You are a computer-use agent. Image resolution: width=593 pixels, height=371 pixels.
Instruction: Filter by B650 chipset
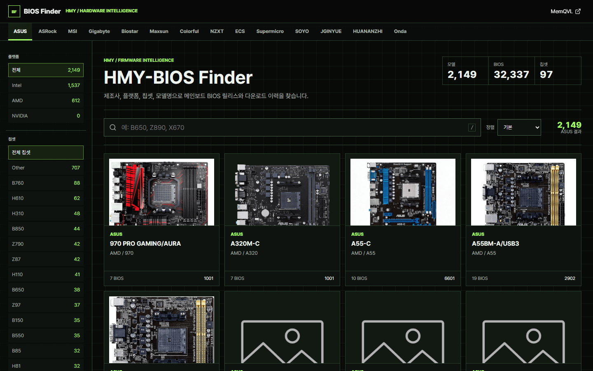(46, 290)
